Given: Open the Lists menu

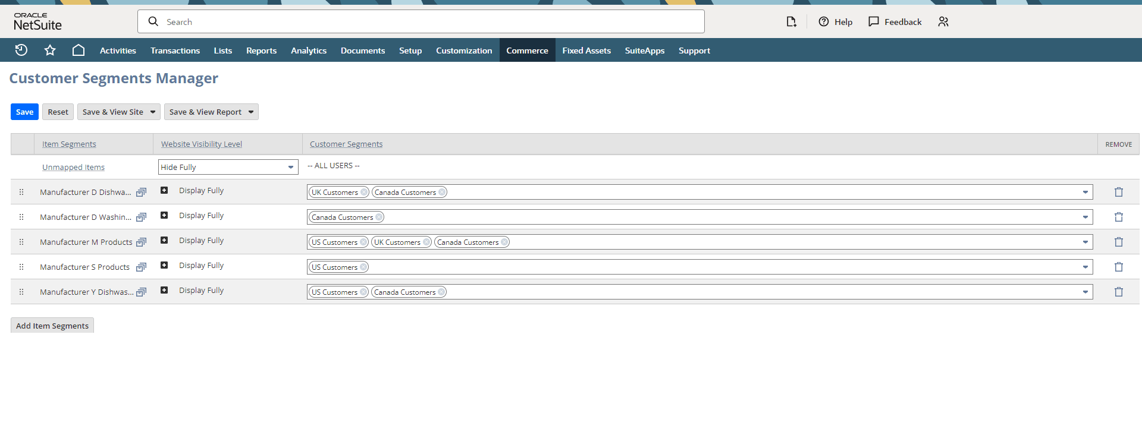Looking at the screenshot, I should (223, 51).
